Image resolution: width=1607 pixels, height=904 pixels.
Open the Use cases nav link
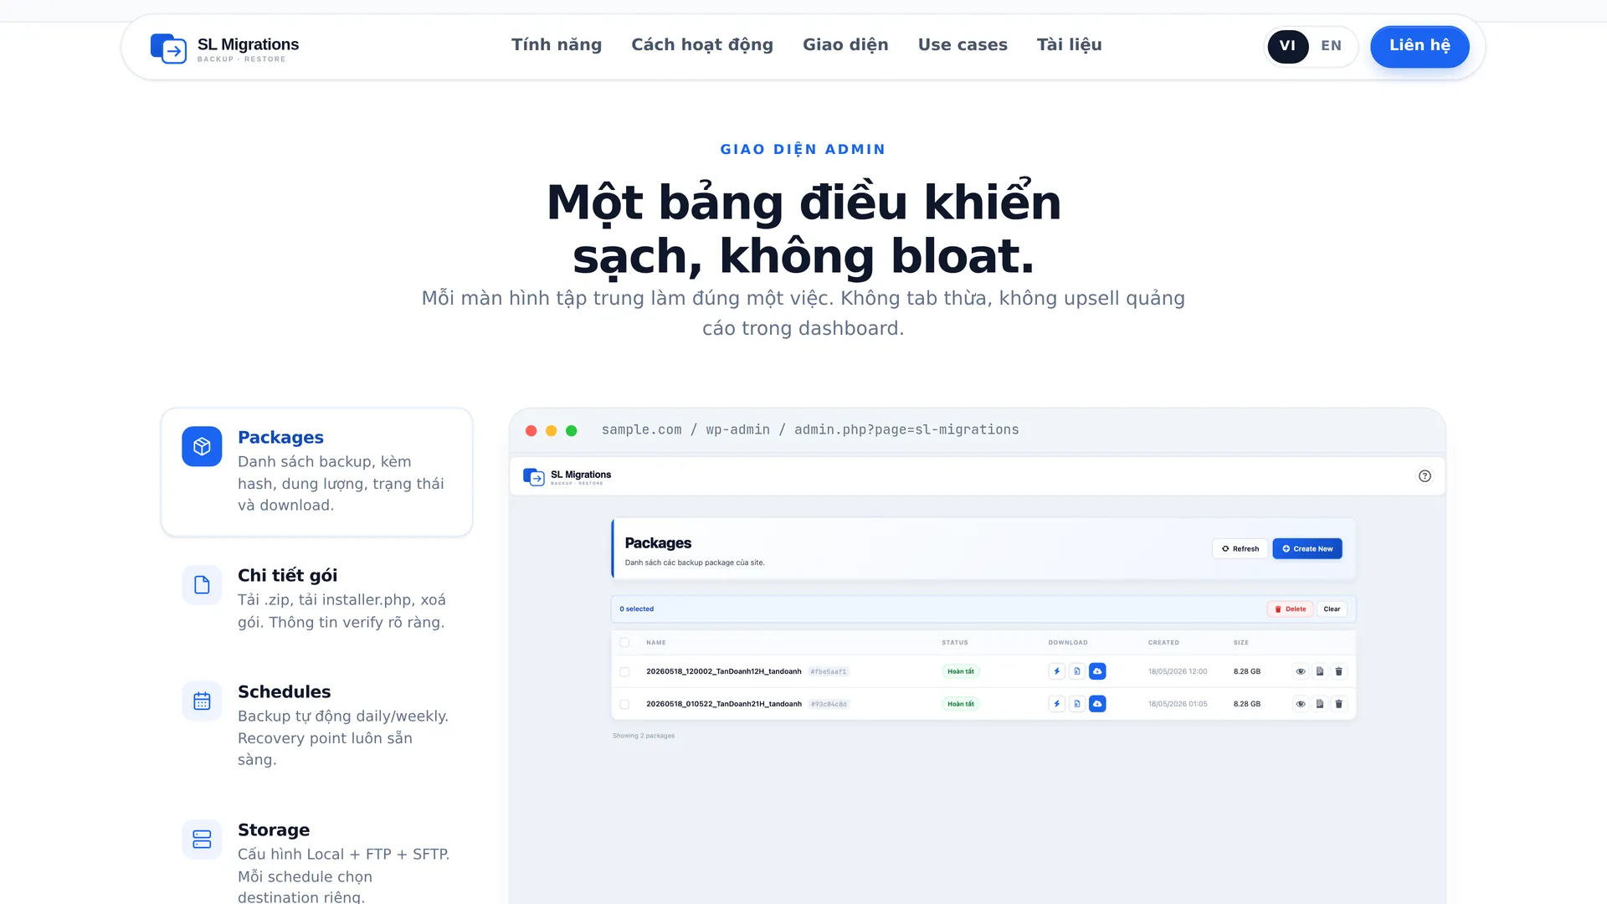(963, 45)
